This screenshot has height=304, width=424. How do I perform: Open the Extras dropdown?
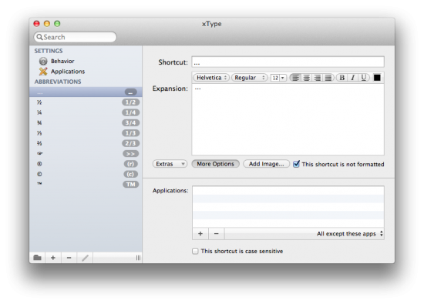point(170,164)
